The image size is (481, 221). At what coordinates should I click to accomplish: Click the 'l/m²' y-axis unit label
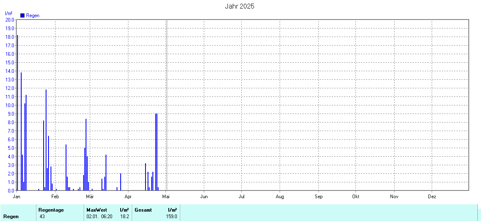9,13
